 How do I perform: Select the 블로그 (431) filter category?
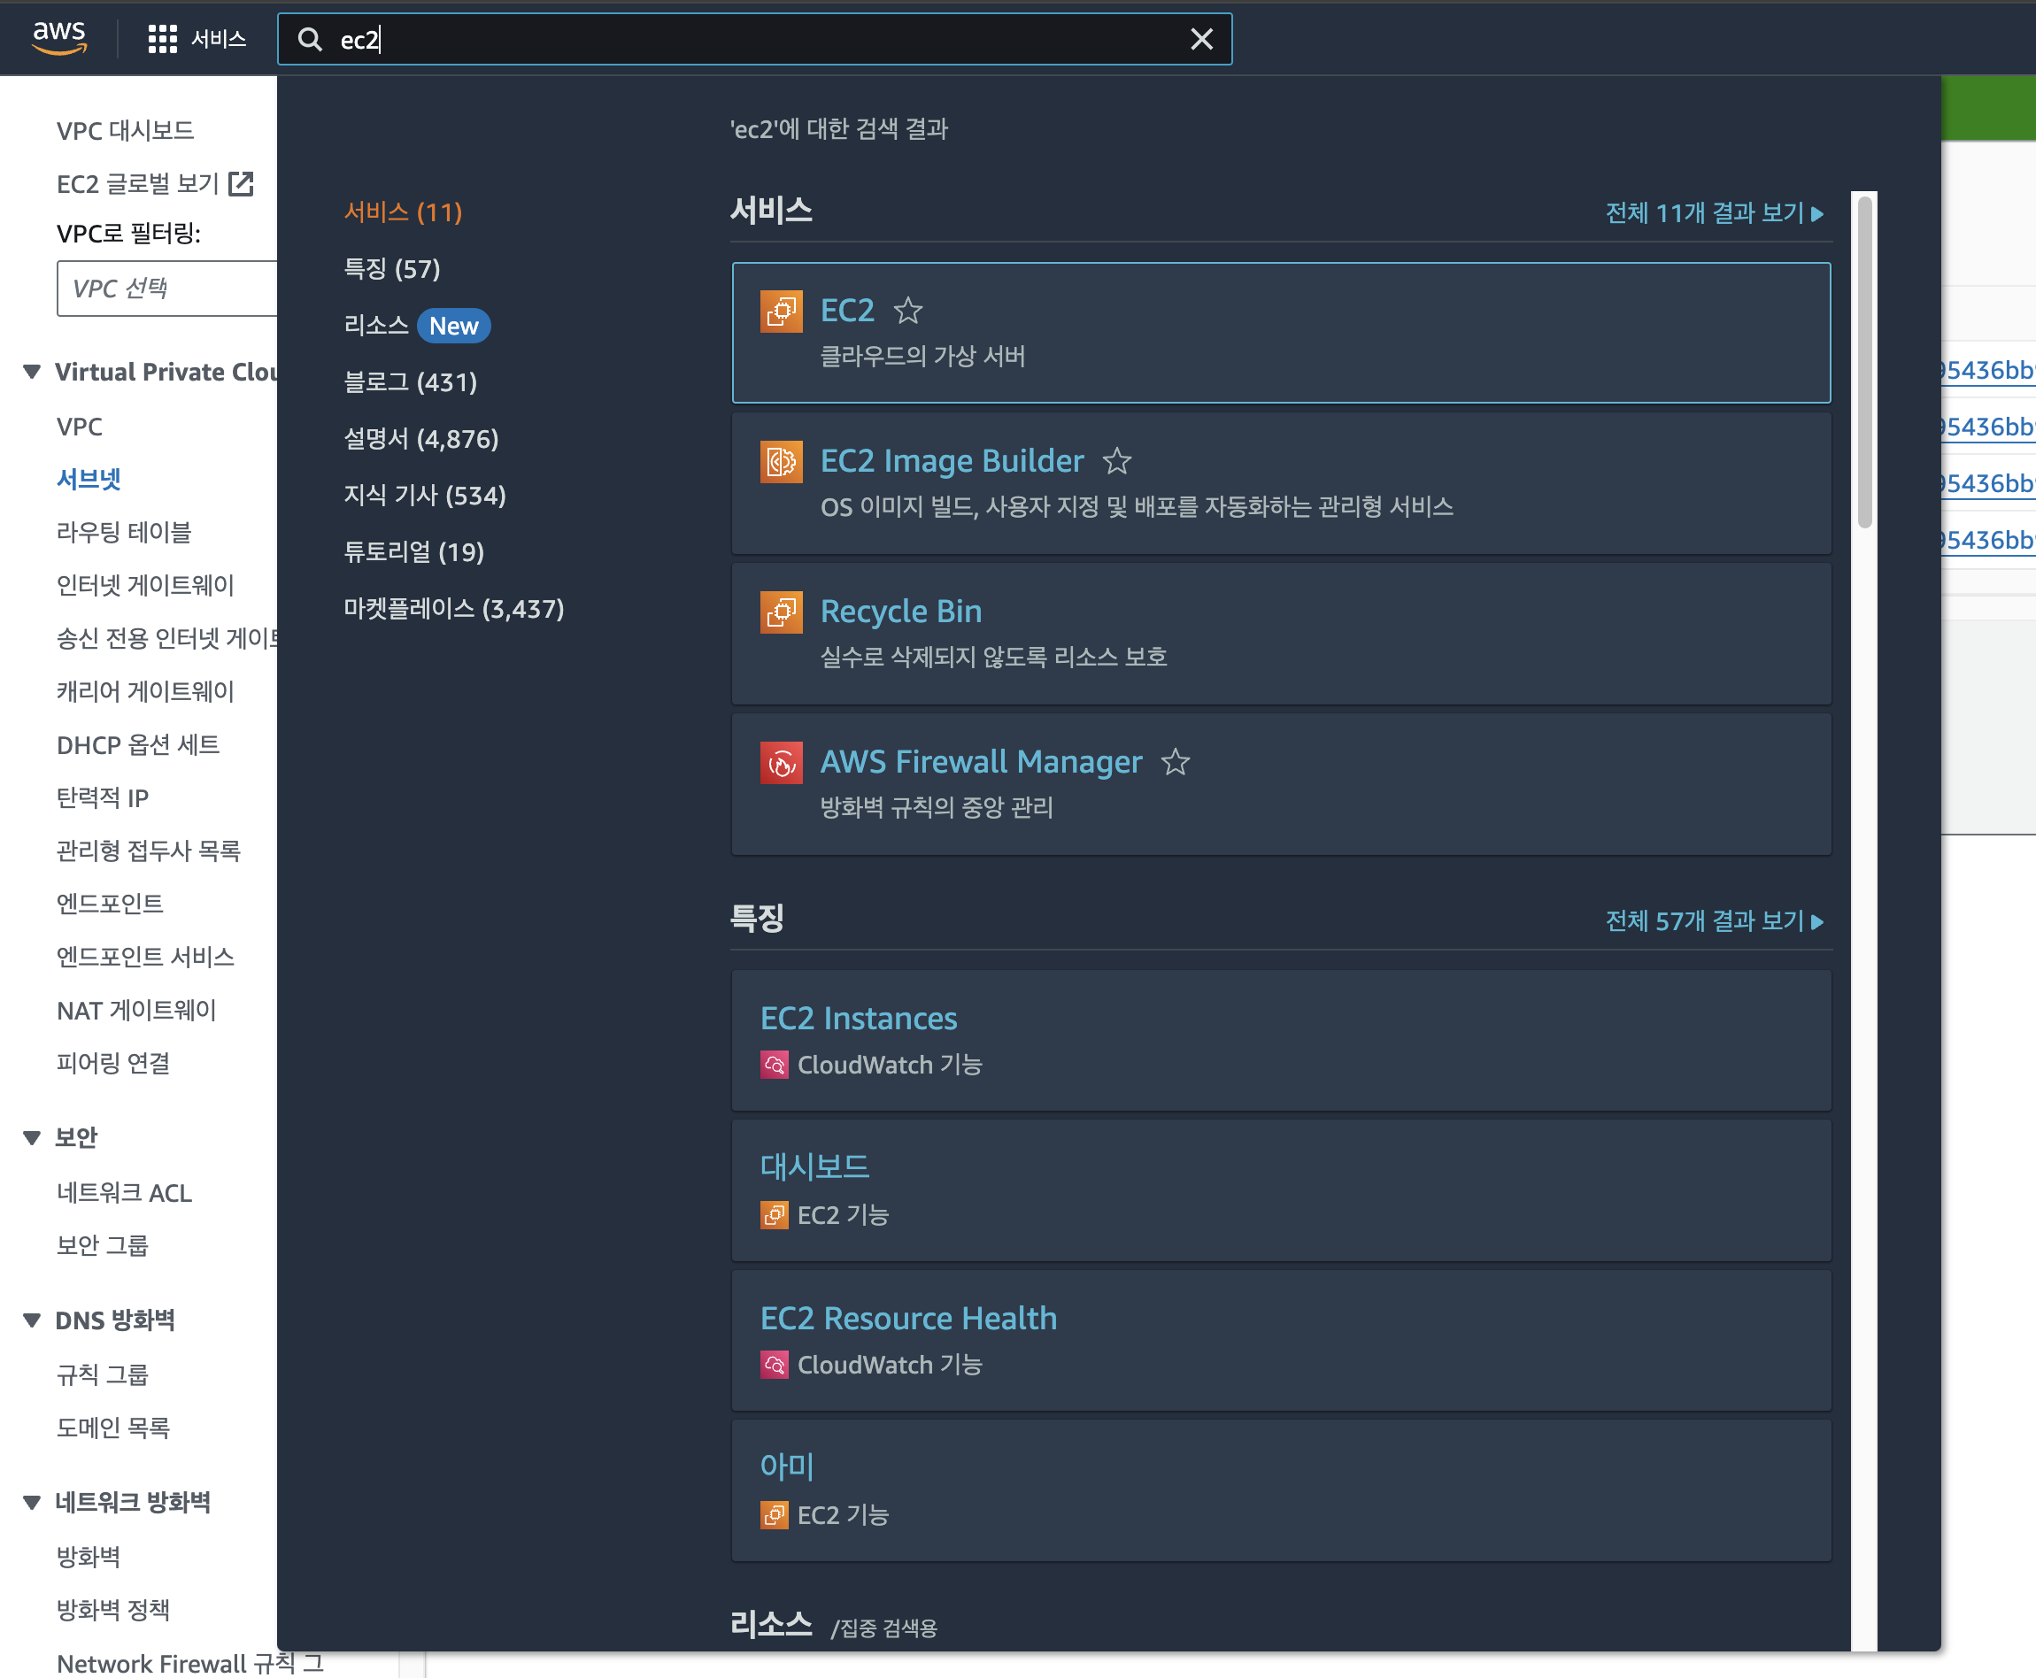point(410,381)
